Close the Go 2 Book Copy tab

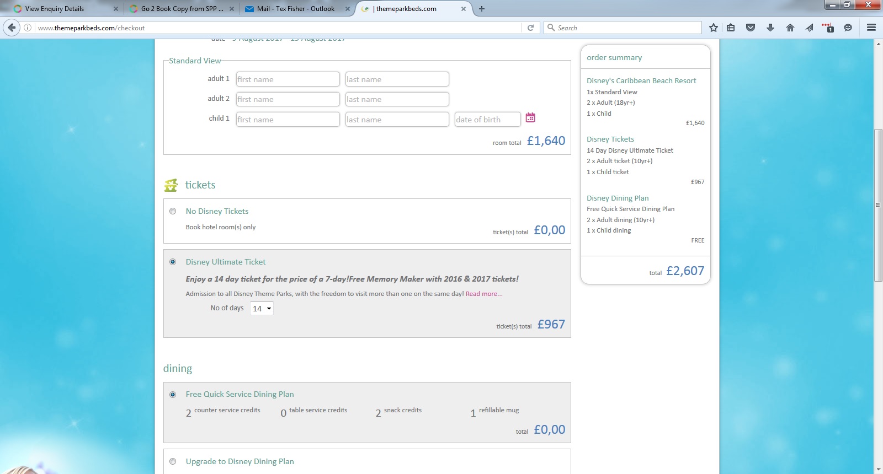tap(232, 9)
